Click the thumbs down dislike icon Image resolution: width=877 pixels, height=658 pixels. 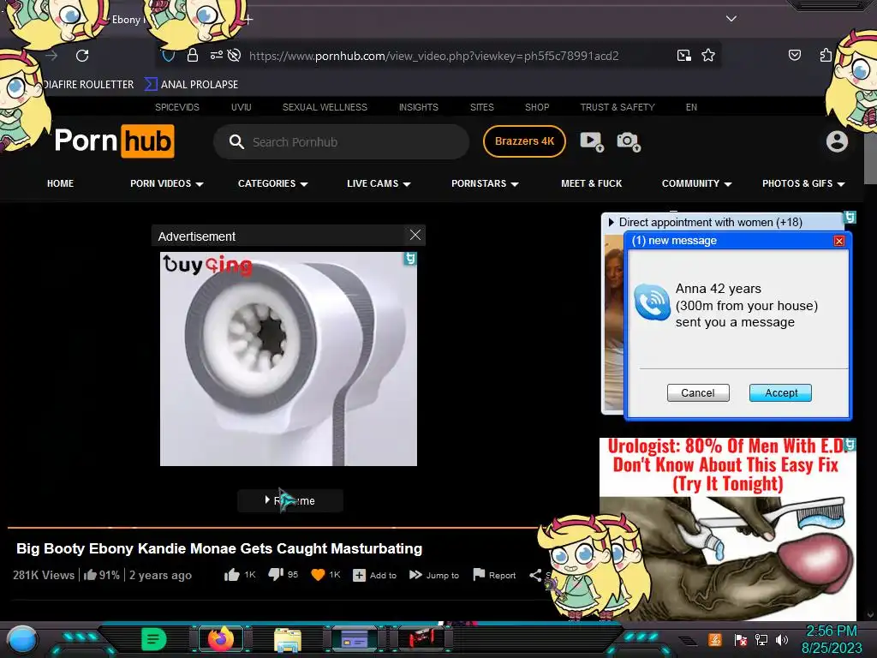(276, 575)
